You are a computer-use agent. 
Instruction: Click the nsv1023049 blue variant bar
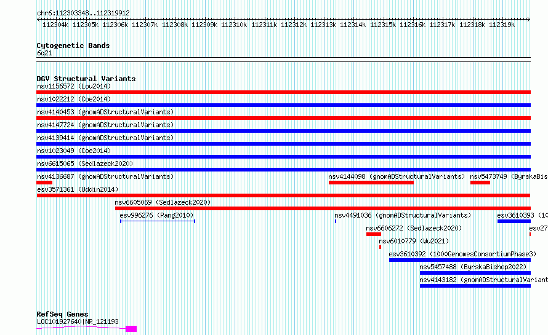click(283, 157)
